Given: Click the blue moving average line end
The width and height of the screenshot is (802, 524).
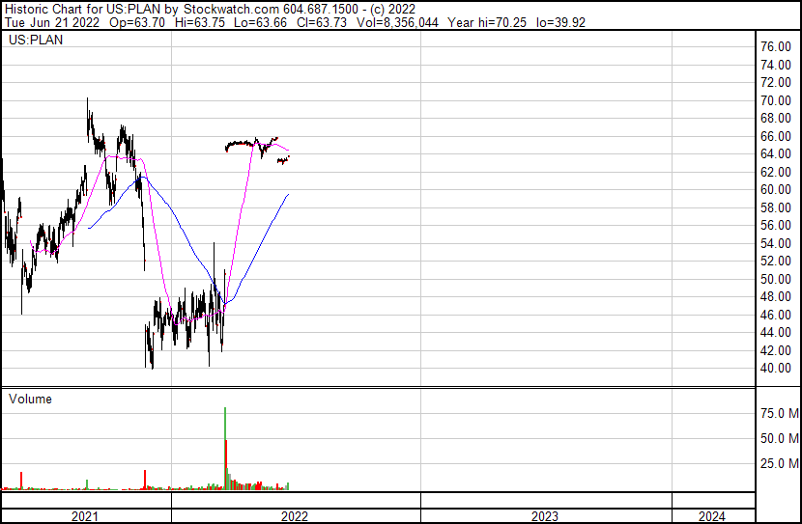Looking at the screenshot, I should click(x=288, y=195).
